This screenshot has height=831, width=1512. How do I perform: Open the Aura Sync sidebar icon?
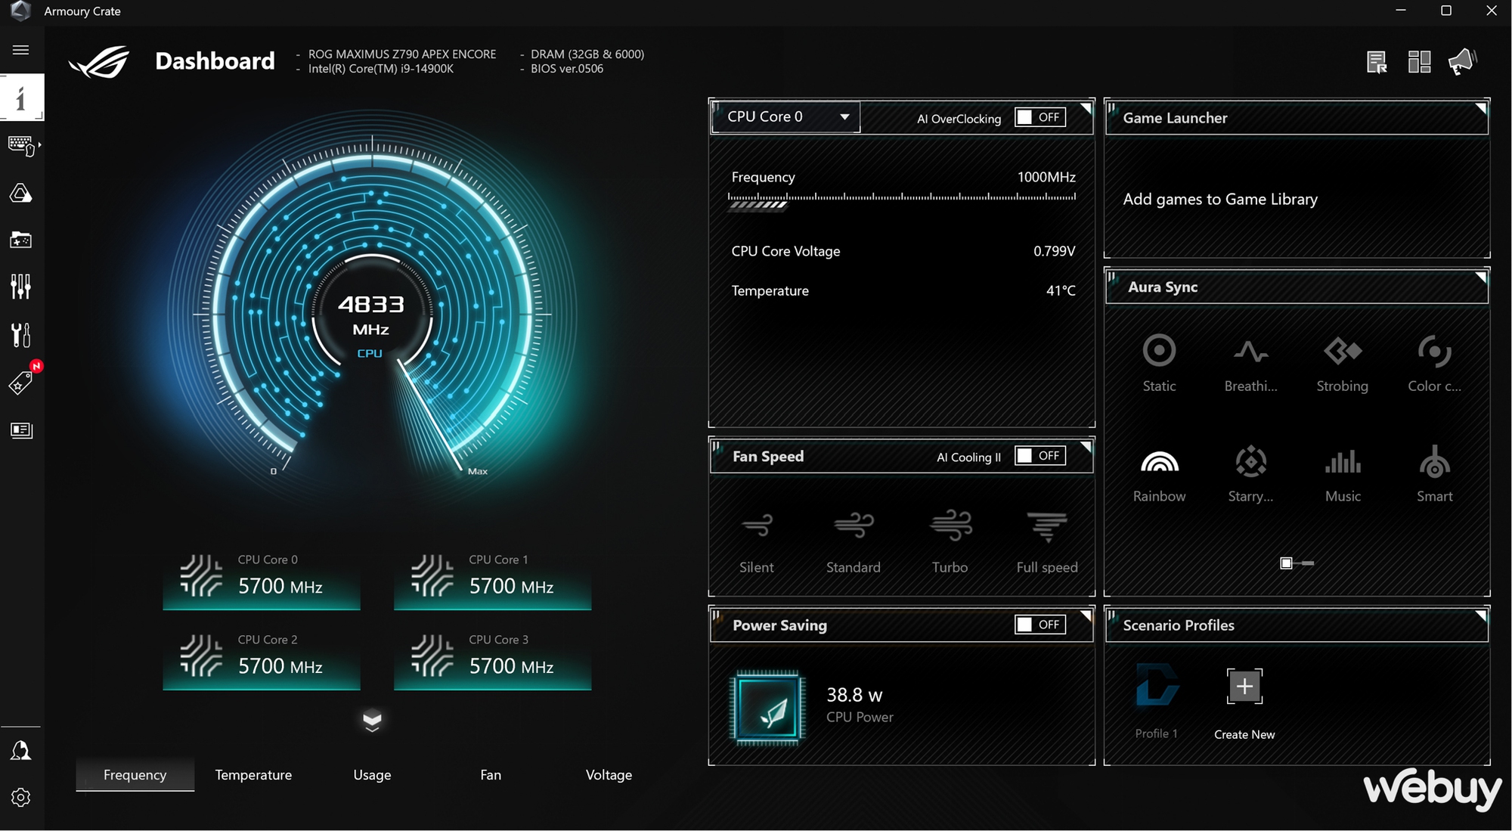coord(20,194)
